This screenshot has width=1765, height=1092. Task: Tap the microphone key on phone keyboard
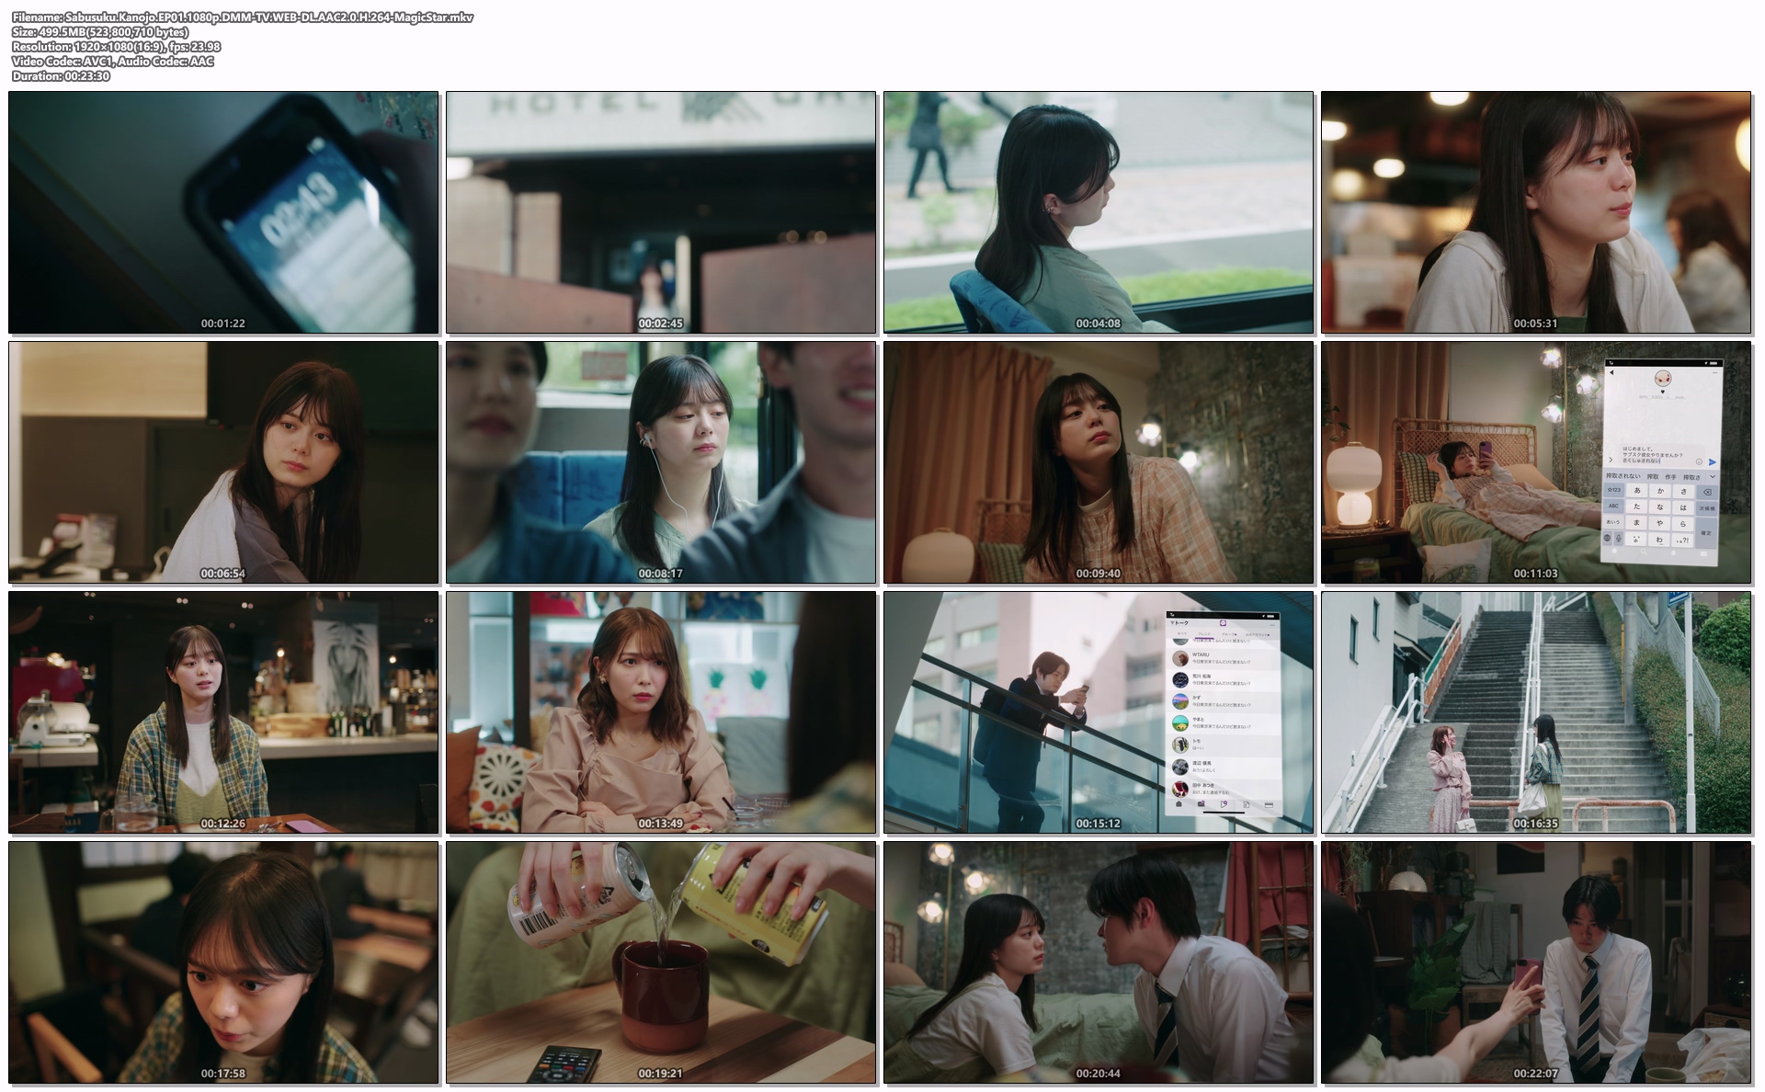pyautogui.click(x=1618, y=538)
